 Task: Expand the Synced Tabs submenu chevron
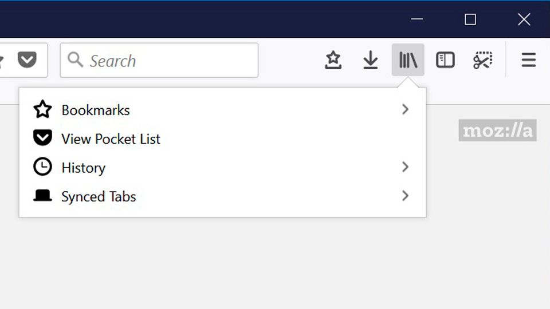pyautogui.click(x=405, y=196)
